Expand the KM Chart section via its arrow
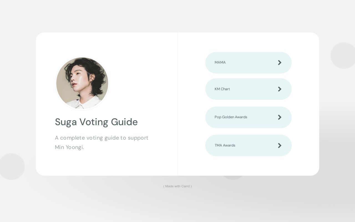Viewport: 355px width, 222px height. (280, 89)
